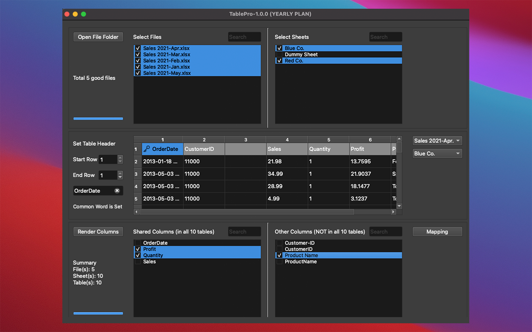Uncheck the Product Name column
The width and height of the screenshot is (532, 332).
[280, 255]
